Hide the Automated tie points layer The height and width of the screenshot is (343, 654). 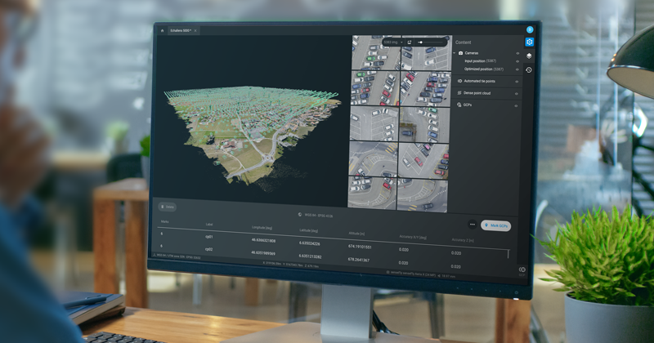click(x=517, y=82)
